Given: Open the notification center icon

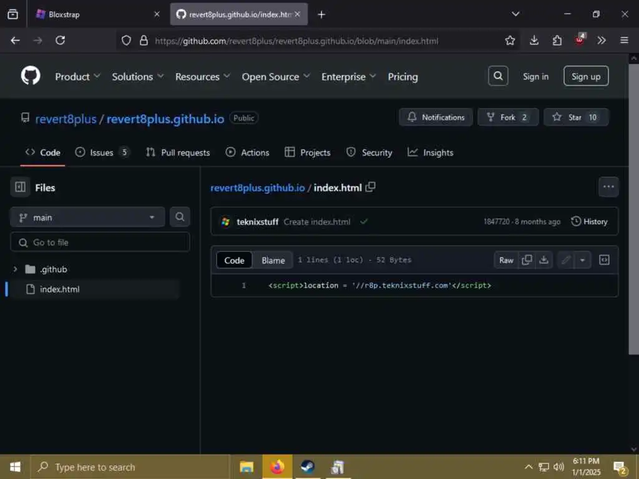Looking at the screenshot, I should [x=620, y=468].
